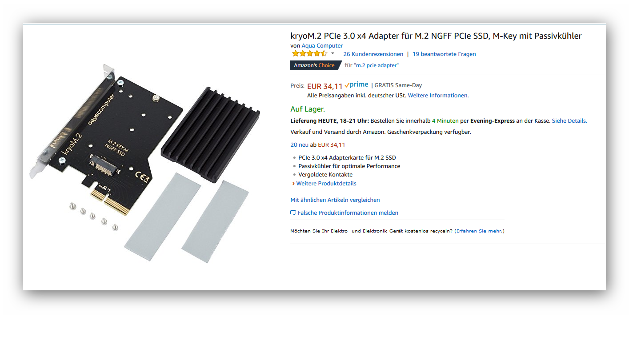Click the black passive heatsink image
The height and width of the screenshot is (349, 629).
click(x=210, y=134)
